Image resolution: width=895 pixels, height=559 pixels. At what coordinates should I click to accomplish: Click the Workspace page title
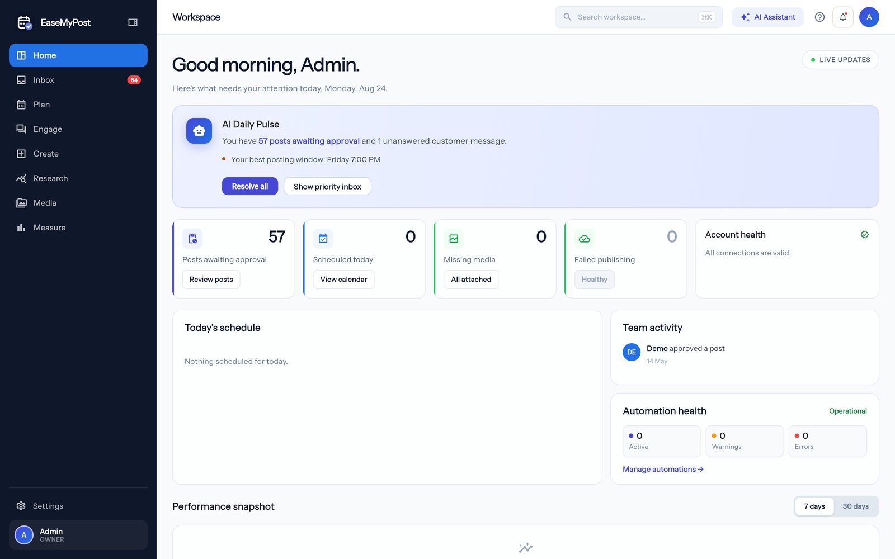196,17
